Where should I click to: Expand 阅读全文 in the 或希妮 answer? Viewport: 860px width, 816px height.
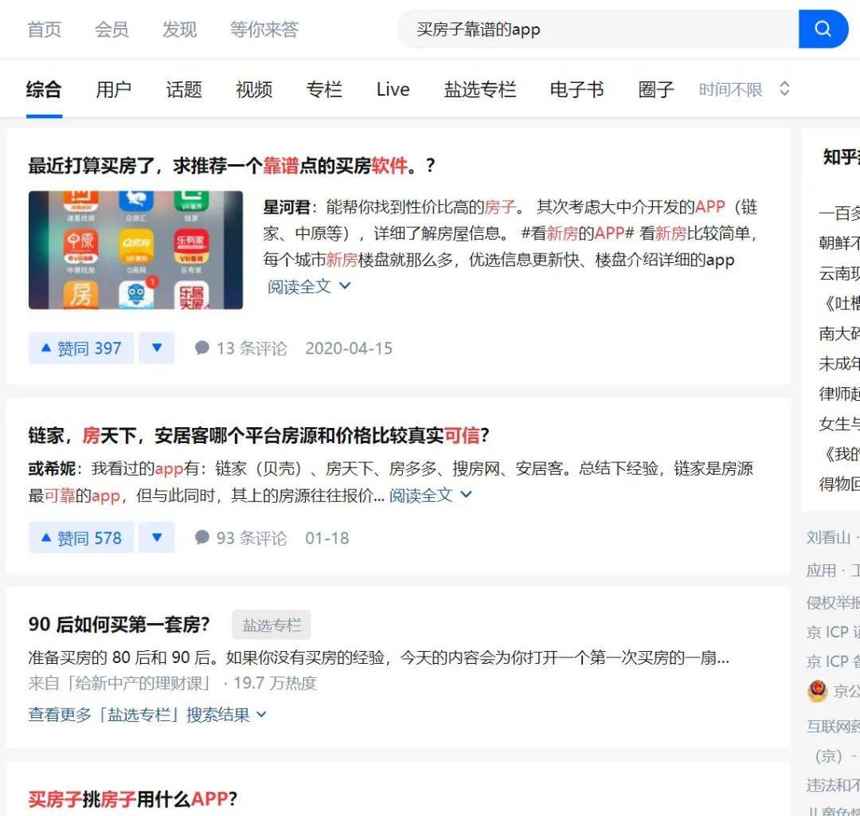click(421, 496)
